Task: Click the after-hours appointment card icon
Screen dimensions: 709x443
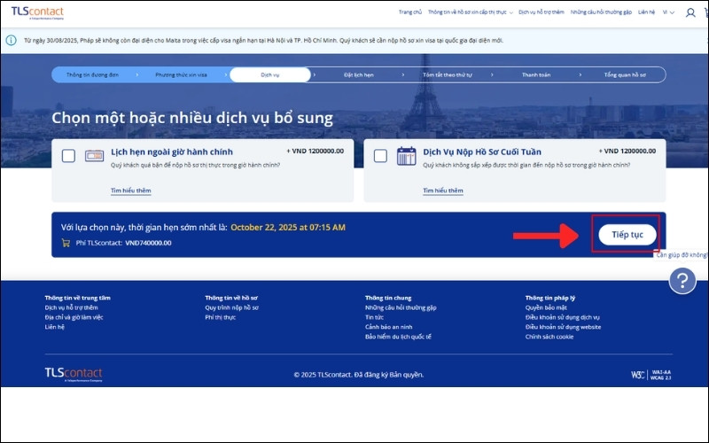Action: coord(94,156)
